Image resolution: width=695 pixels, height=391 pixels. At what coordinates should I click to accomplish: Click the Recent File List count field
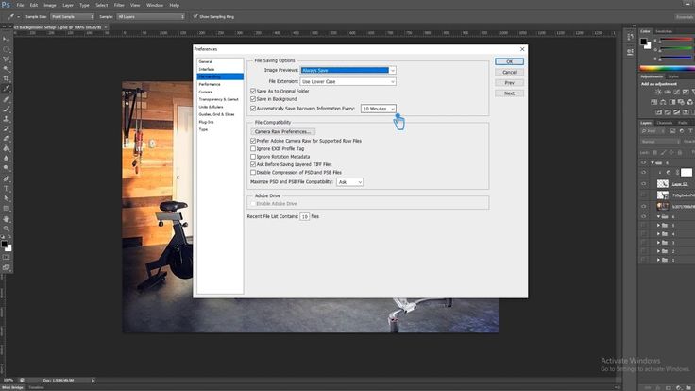tap(305, 216)
